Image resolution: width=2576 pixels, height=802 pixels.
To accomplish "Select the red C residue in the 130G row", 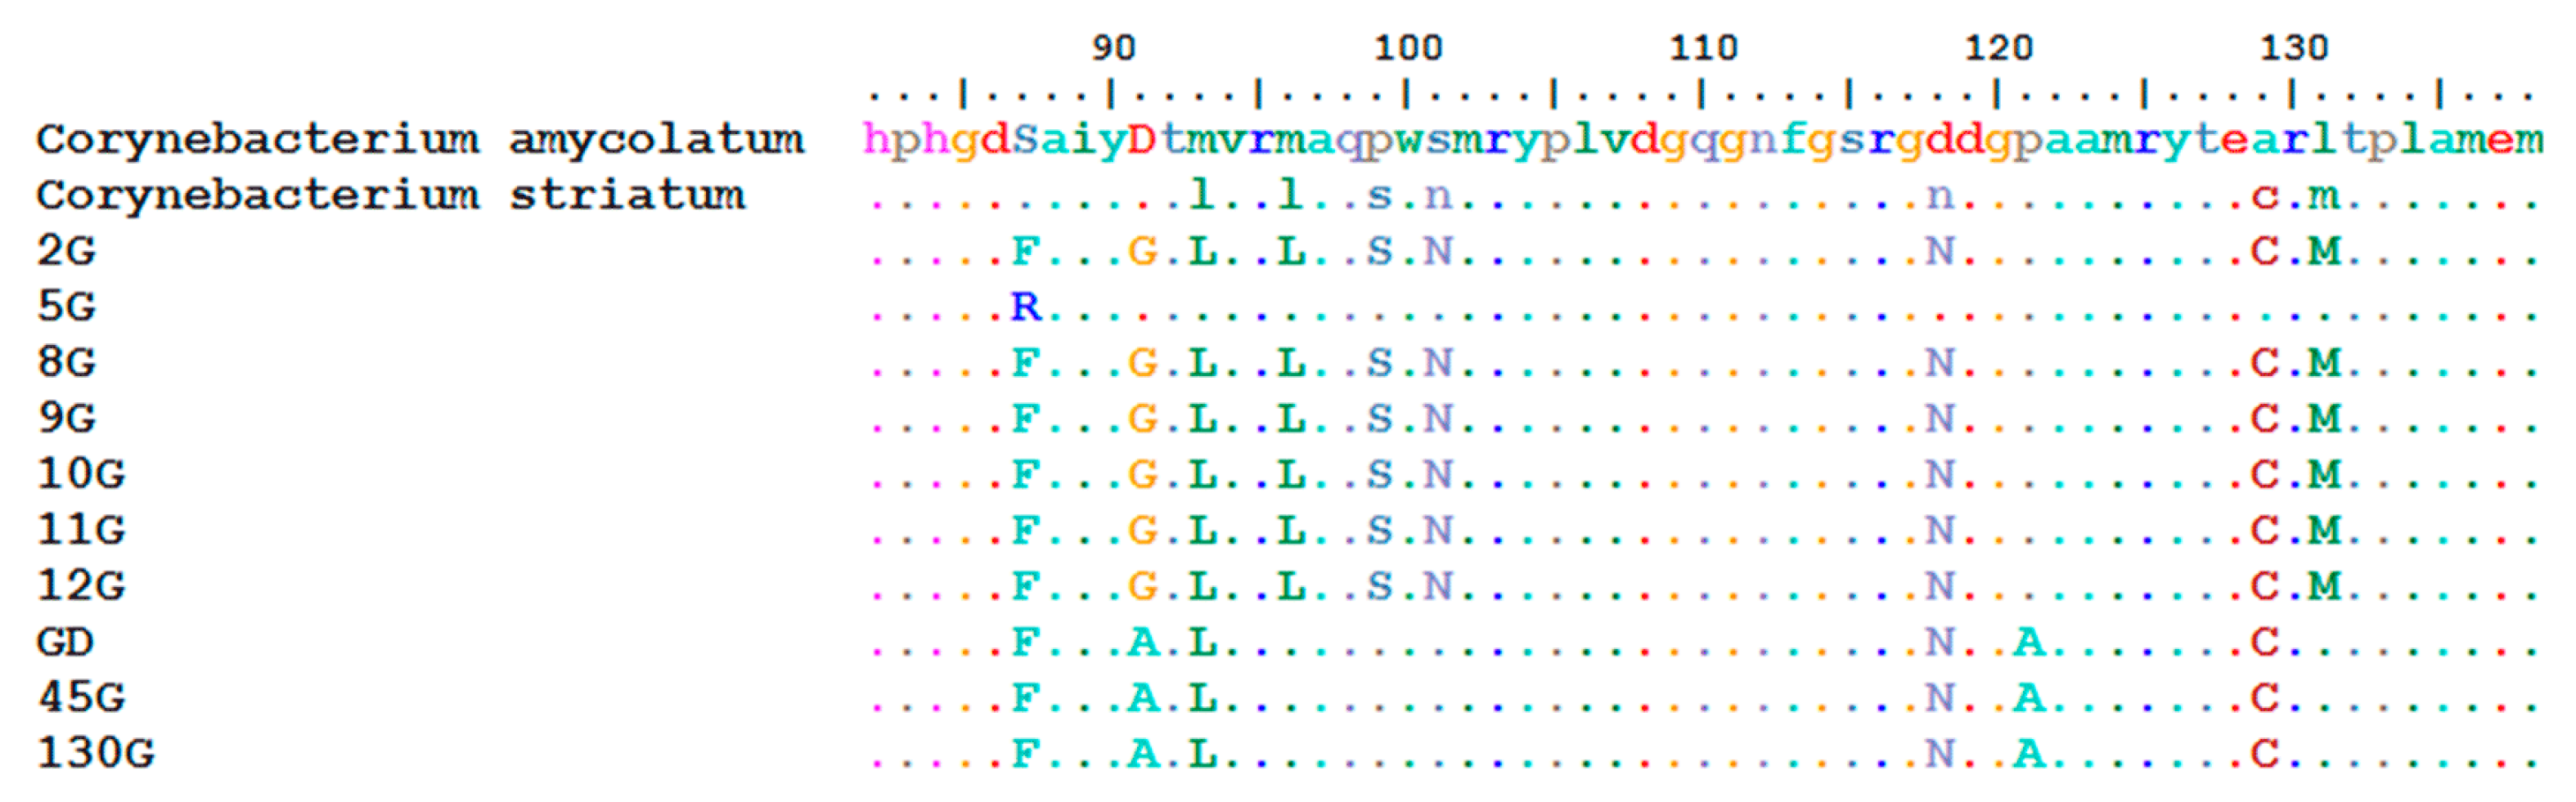I will (x=2265, y=754).
